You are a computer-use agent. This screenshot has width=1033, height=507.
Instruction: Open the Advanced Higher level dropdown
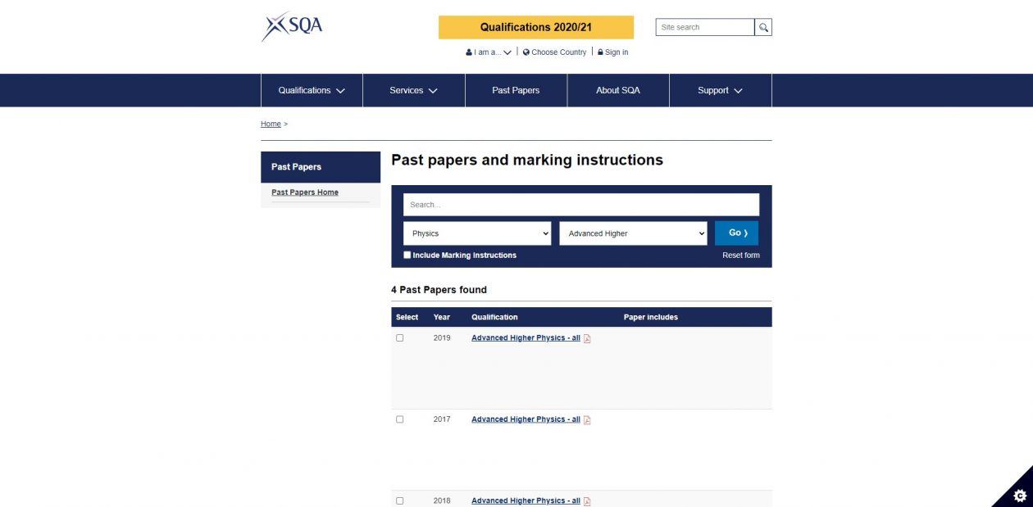point(633,233)
